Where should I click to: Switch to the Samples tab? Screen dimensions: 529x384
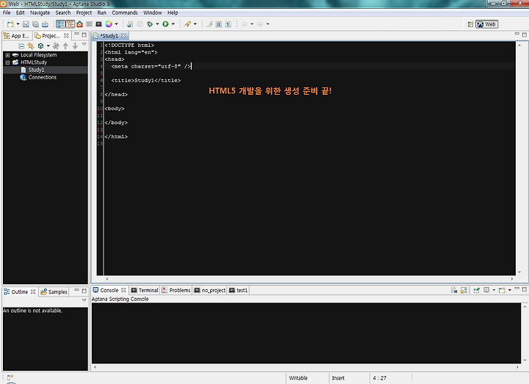coord(54,291)
